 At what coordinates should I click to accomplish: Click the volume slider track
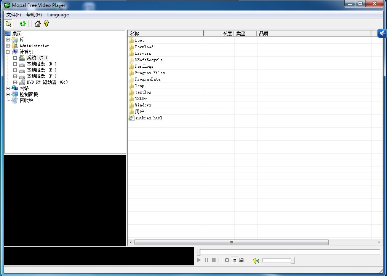[277, 260]
